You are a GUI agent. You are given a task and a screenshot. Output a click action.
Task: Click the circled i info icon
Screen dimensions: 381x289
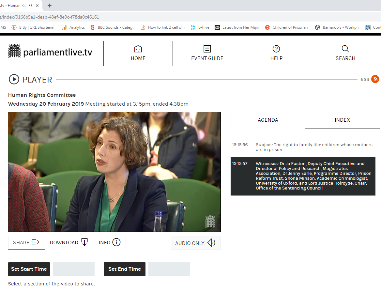coord(116,242)
